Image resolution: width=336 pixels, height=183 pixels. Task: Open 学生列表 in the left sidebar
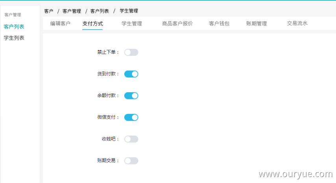tap(14, 38)
